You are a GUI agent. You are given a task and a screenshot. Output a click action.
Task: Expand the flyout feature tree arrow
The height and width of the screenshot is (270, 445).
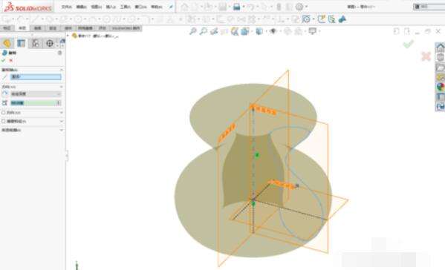click(x=68, y=36)
